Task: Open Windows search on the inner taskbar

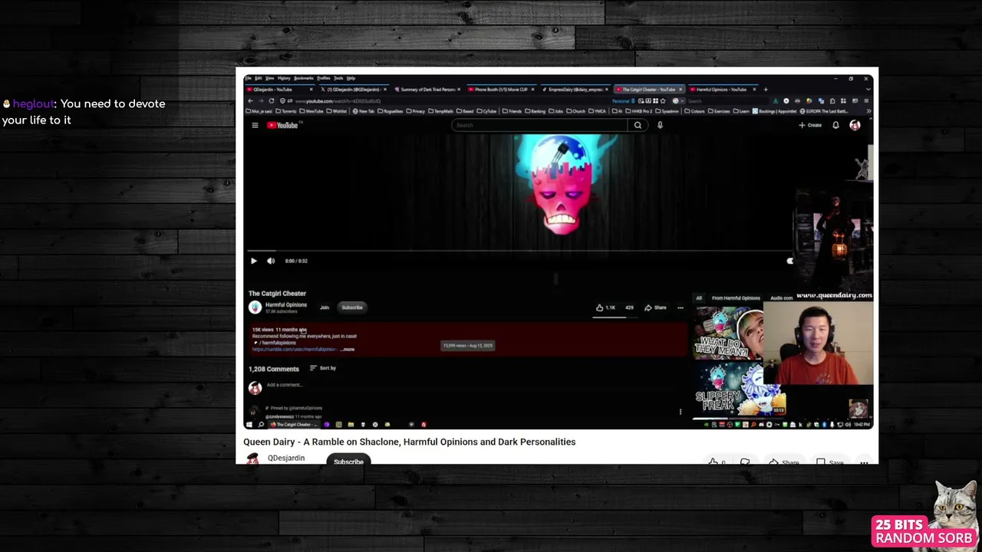Action: 261,424
